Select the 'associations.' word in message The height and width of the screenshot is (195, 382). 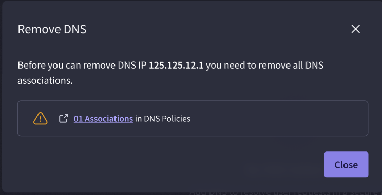pos(45,81)
